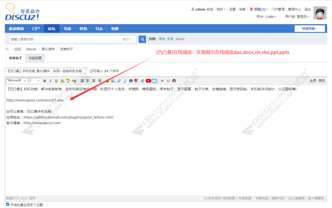Toggle 开启批量生成多个主题 checkbox
The height and width of the screenshot is (208, 332).
tap(8, 204)
